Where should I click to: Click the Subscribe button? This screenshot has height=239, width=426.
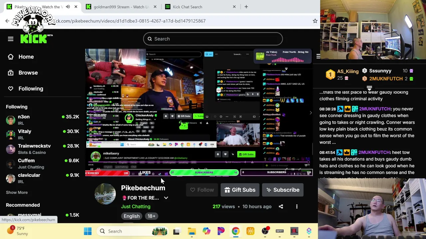283,190
